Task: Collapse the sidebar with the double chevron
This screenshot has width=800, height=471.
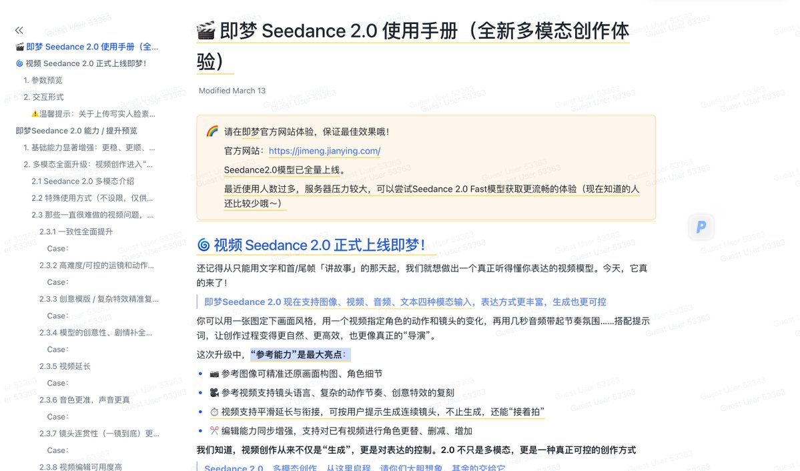Action: (19, 29)
